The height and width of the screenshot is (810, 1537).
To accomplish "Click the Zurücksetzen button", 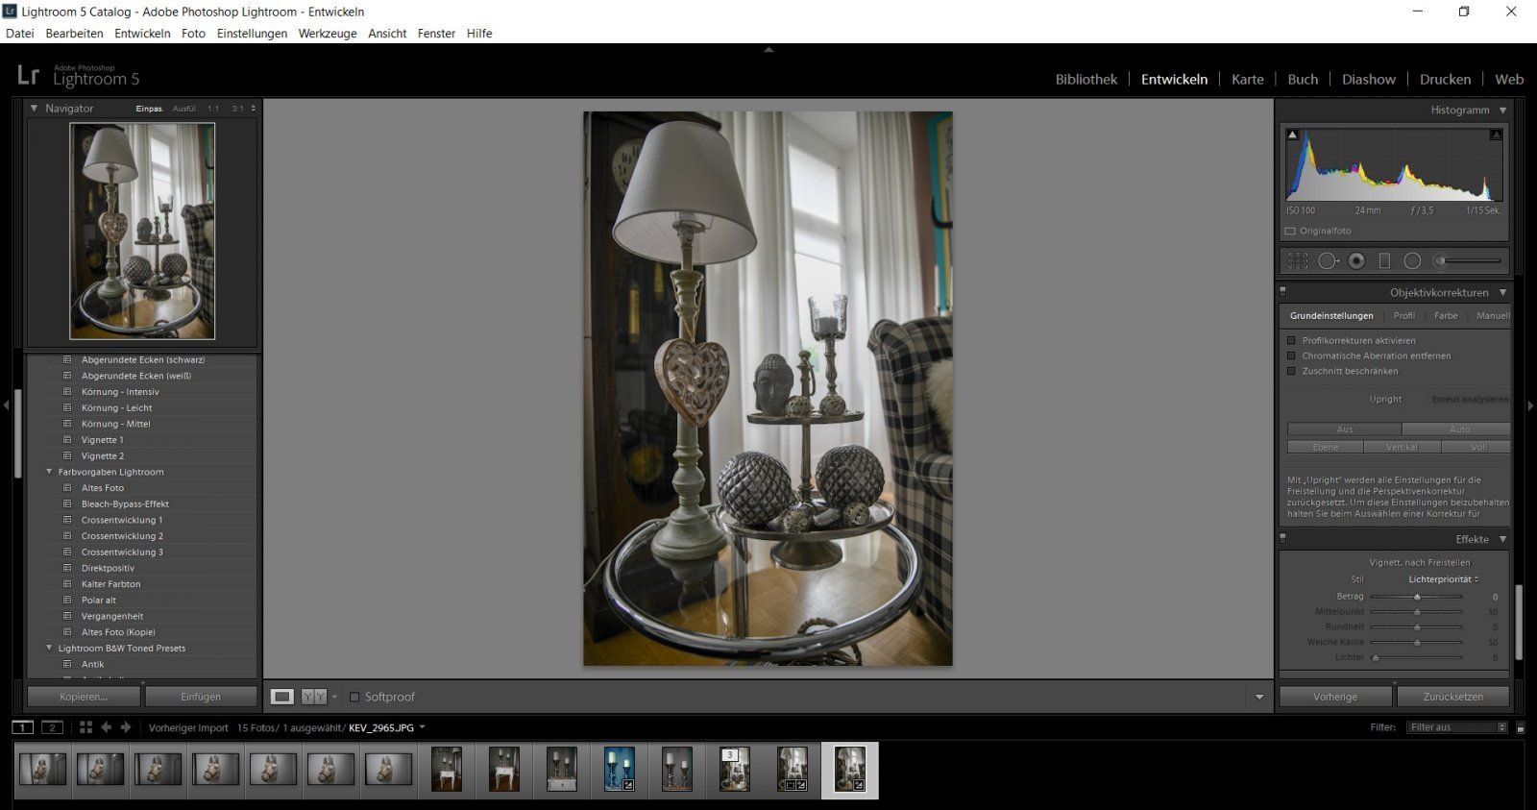I will (x=1452, y=697).
